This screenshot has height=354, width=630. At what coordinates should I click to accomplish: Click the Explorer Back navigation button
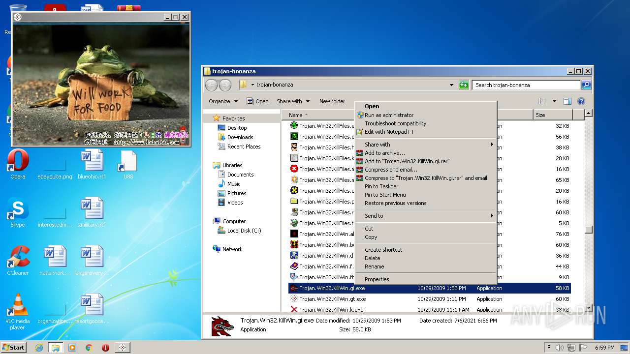[x=211, y=85]
